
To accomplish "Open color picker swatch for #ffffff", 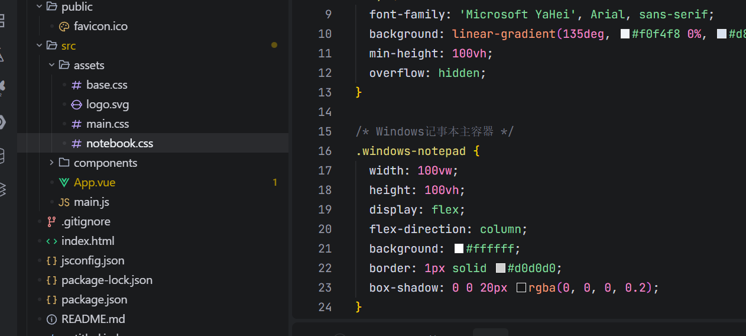I will [459, 248].
